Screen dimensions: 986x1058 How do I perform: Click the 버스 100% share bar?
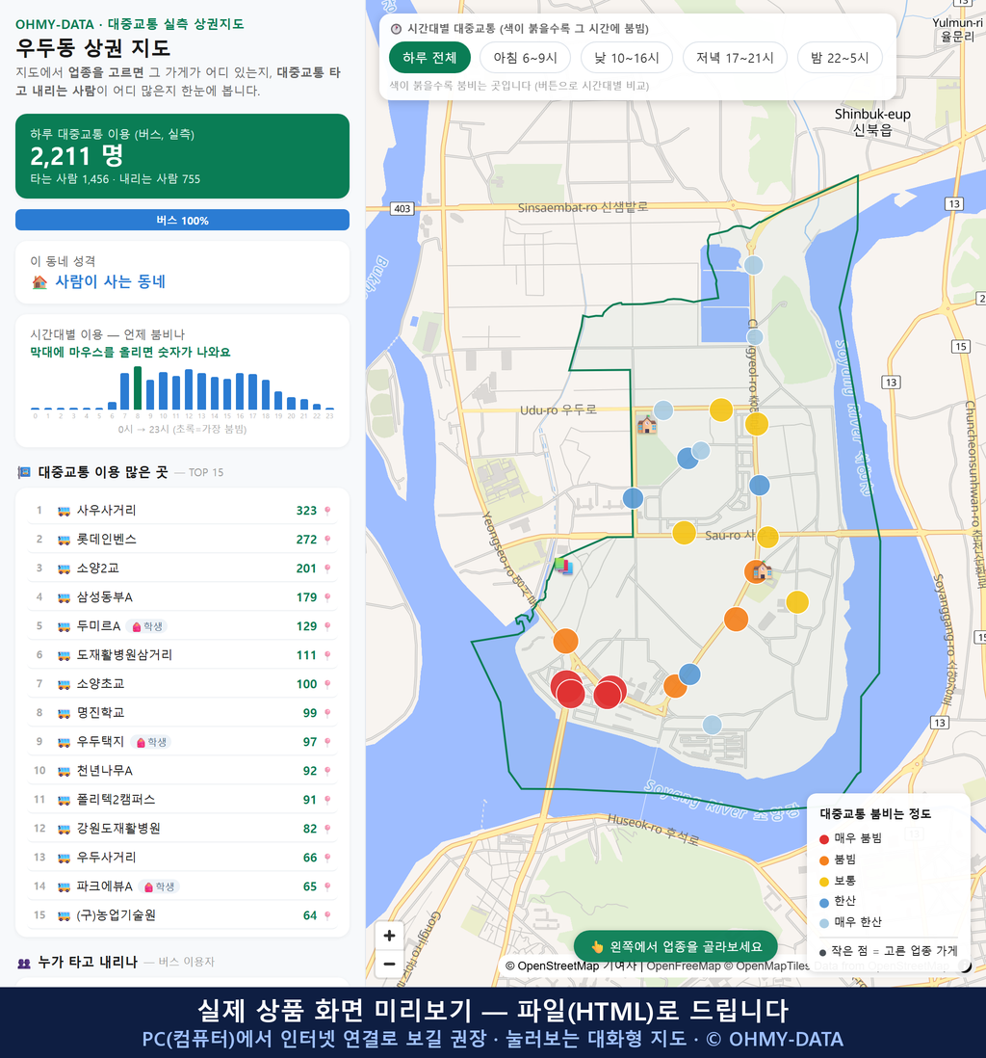coord(182,220)
